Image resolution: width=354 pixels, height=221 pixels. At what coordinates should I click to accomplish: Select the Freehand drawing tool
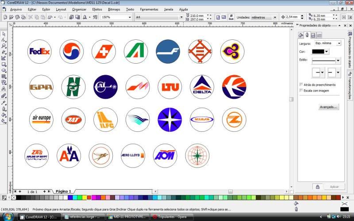(4, 52)
